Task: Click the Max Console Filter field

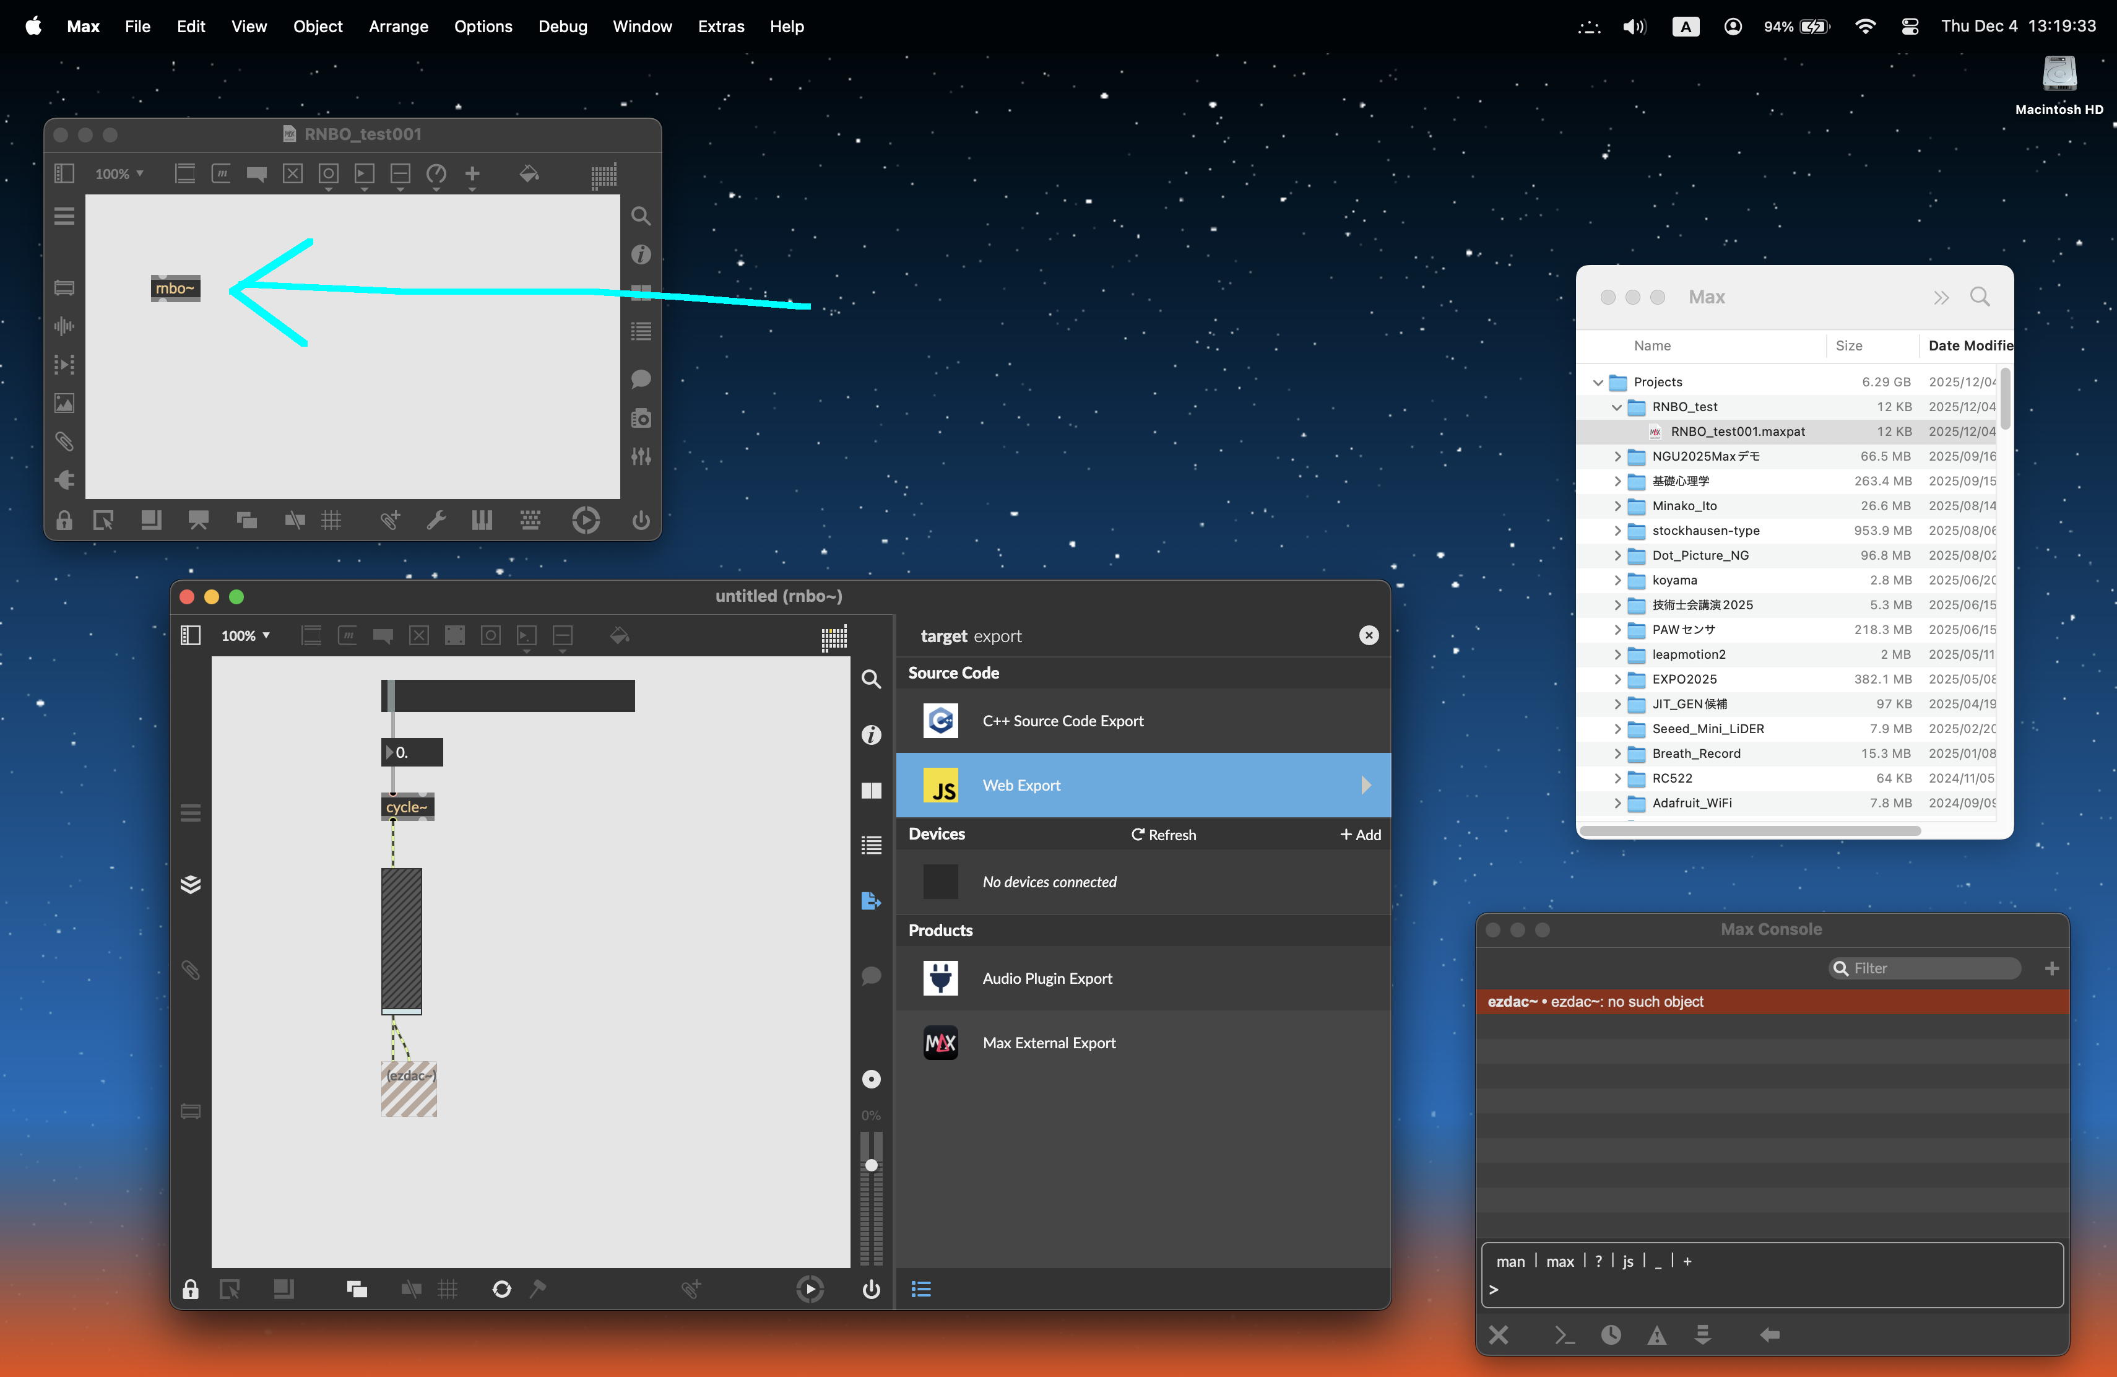Action: pyautogui.click(x=1930, y=968)
